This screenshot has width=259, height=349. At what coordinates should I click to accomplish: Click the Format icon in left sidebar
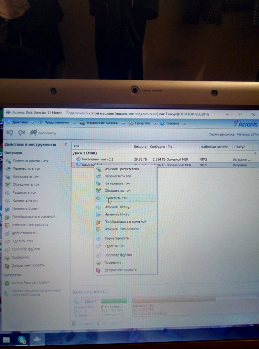pos(8,233)
